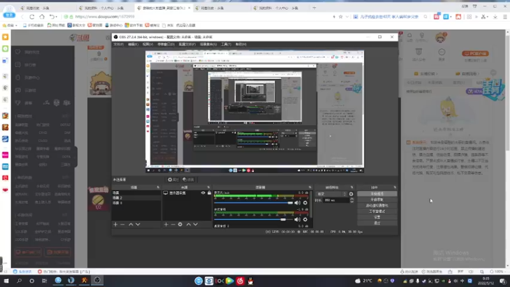Screen dimensions: 510x287
Task: Open QQ penguin icon on taskbar
Action: (x=251, y=281)
